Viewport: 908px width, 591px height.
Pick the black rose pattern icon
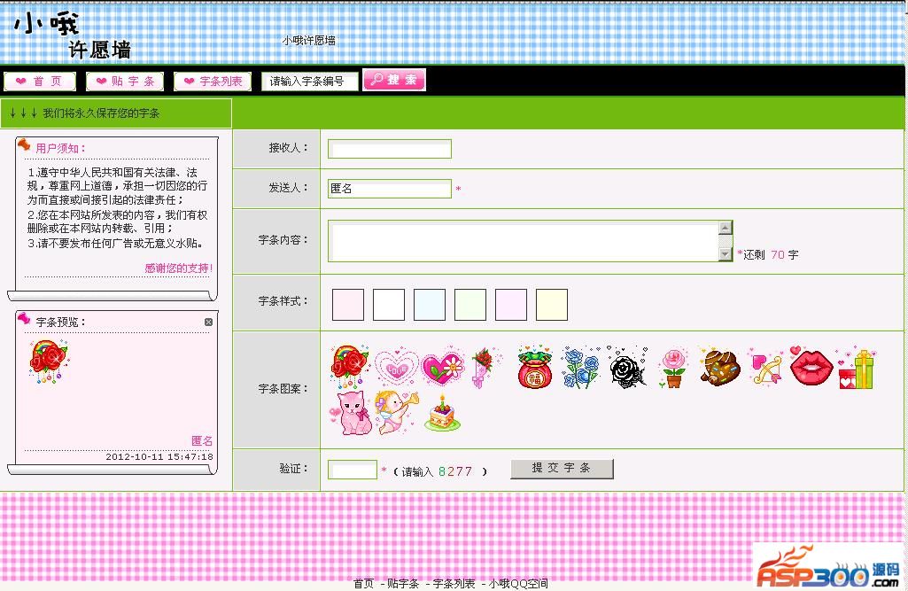pos(628,368)
